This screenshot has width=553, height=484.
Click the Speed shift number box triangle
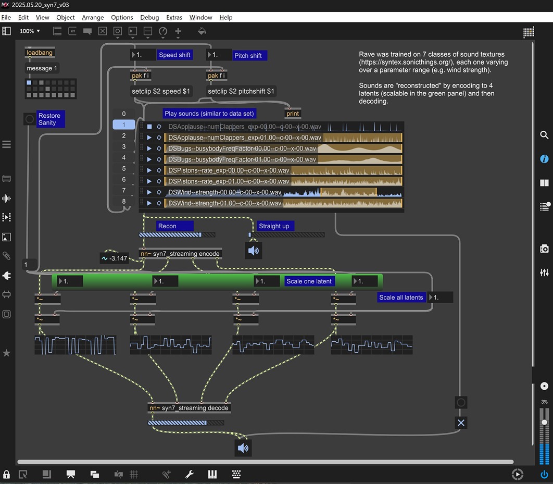133,55
